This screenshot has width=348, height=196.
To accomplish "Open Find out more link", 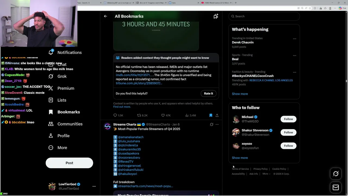I will click(x=122, y=107).
